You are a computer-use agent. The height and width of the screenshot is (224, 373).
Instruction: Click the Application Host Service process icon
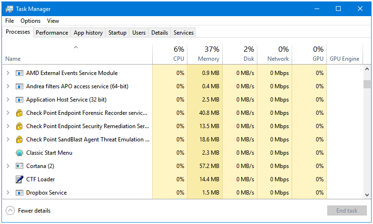pyautogui.click(x=19, y=100)
